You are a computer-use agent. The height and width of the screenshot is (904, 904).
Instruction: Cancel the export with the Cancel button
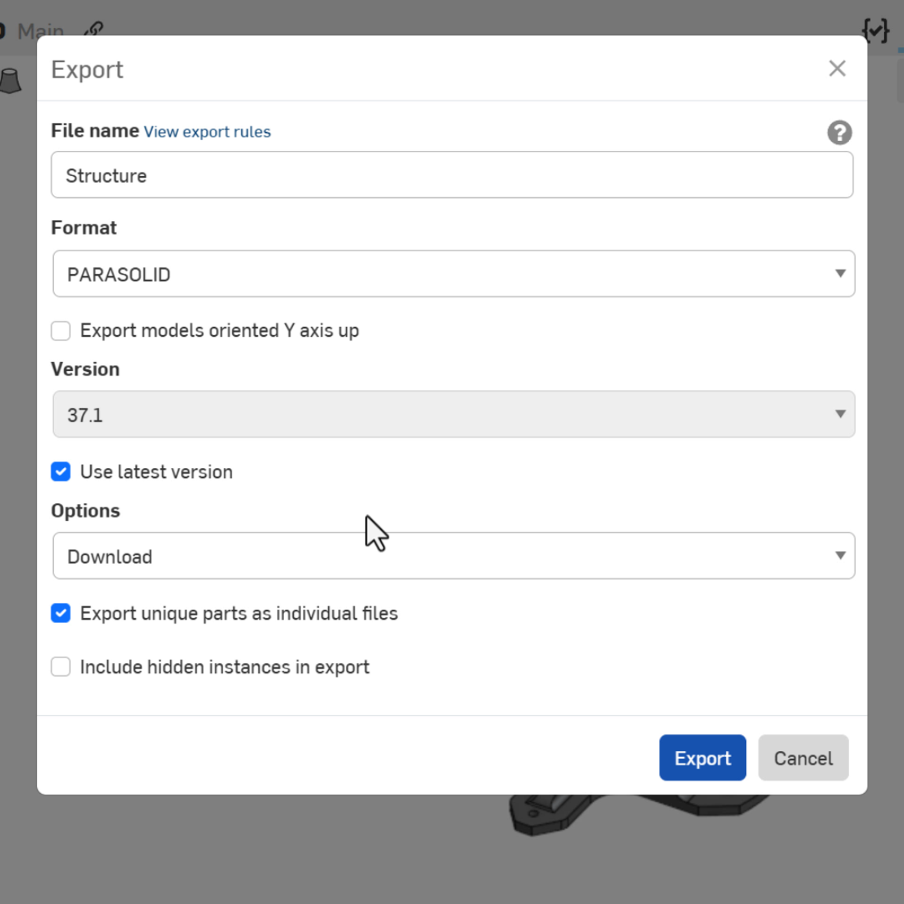[803, 758]
